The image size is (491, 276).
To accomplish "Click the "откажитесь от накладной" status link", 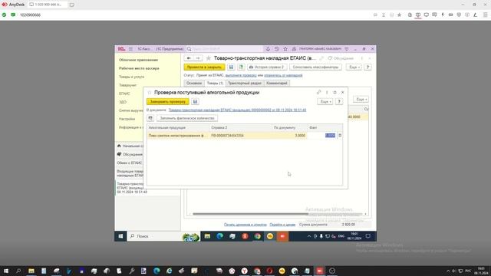I will click(x=283, y=75).
